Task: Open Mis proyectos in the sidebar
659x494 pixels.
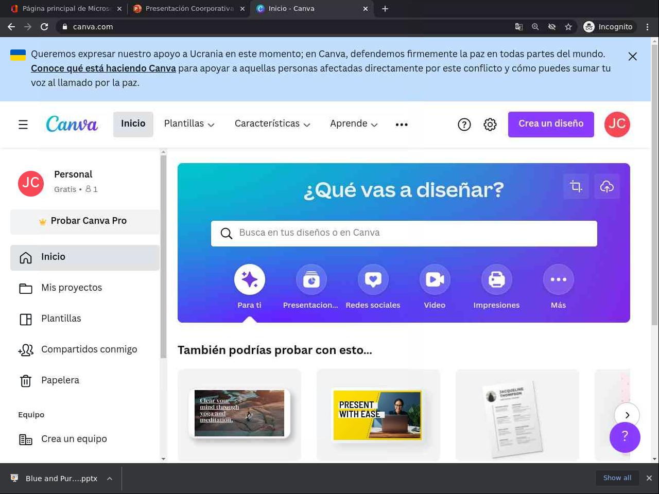Action: click(85, 288)
